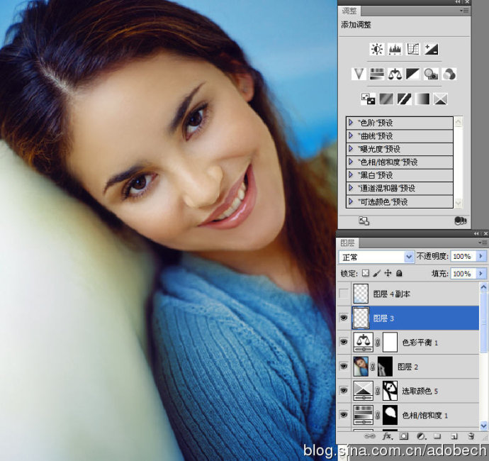
Task: Hide the 色彩平衡 1 layer
Action: tap(344, 342)
